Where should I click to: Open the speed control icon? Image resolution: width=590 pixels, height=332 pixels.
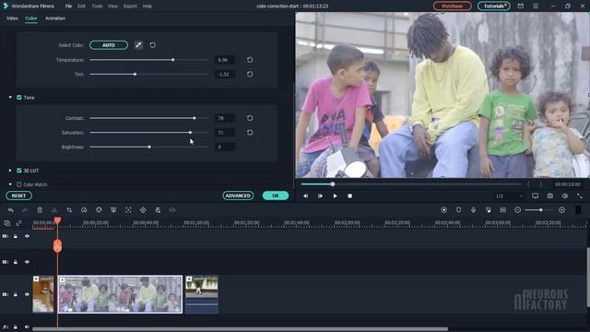(x=84, y=210)
